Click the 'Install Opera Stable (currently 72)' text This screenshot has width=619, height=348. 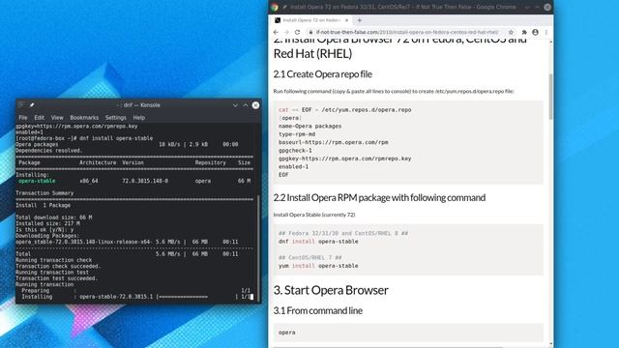coord(314,215)
